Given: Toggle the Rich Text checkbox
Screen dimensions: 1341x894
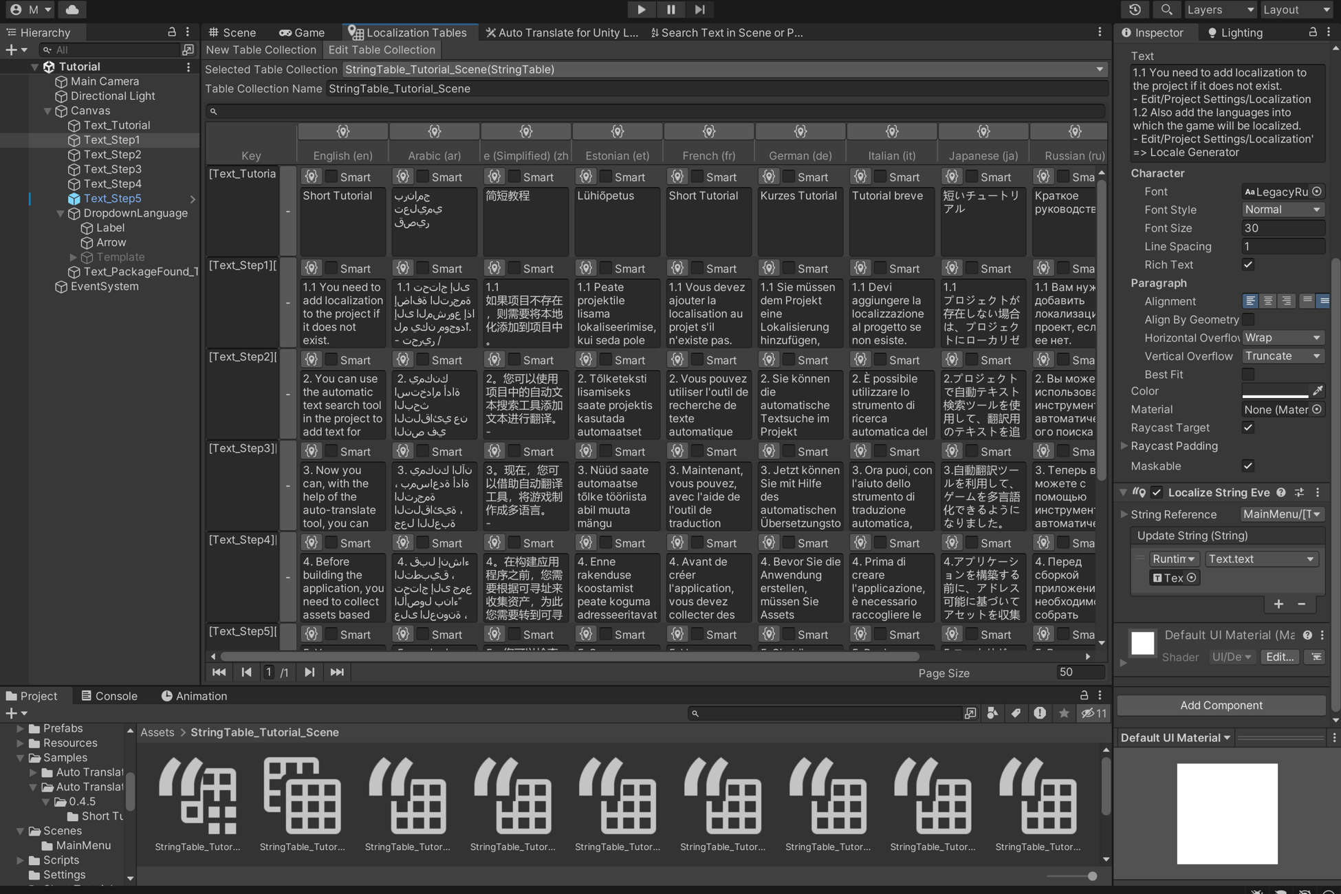Looking at the screenshot, I should pyautogui.click(x=1248, y=265).
